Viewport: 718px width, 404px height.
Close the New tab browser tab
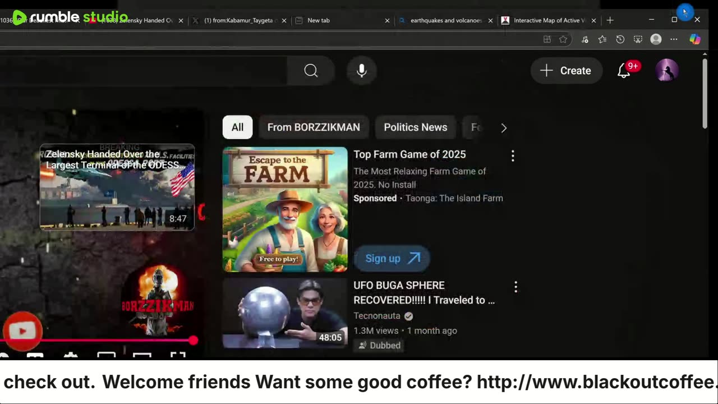pyautogui.click(x=387, y=20)
